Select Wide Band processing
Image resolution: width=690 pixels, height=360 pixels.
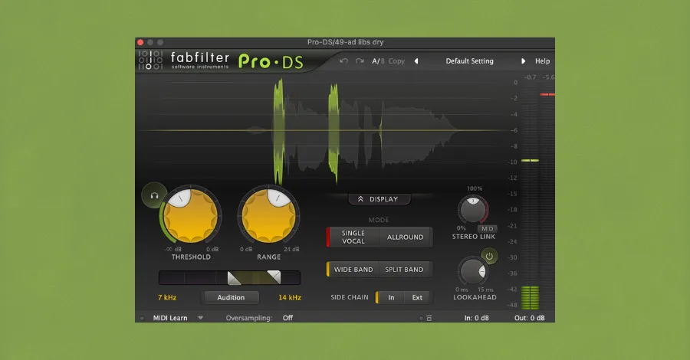[353, 270]
